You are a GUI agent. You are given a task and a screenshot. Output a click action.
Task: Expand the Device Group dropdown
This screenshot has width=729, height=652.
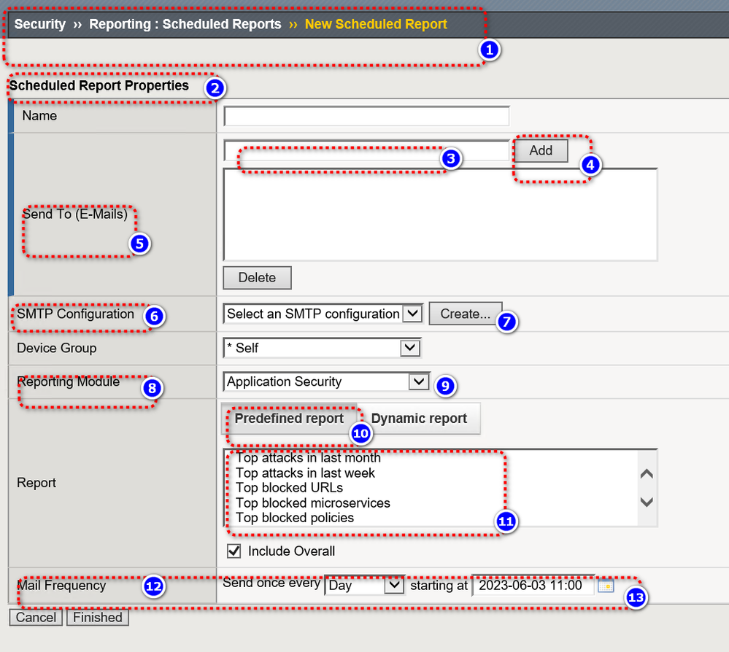point(321,348)
